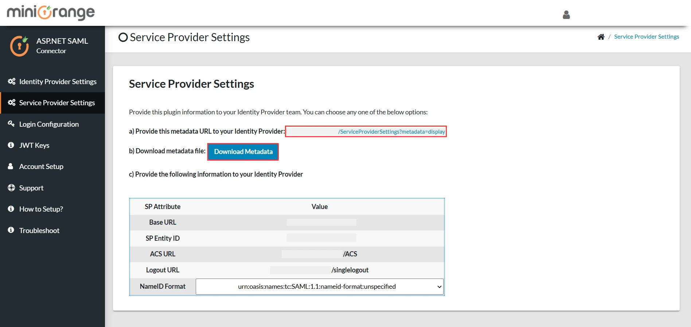Screen dimensions: 691x327
Task: Open How to Setup guide
Action: (x=52, y=209)
